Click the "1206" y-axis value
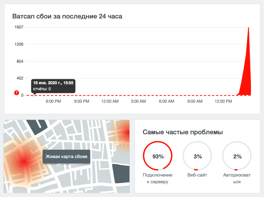The width and height of the screenshot is (264, 197). tap(19, 44)
